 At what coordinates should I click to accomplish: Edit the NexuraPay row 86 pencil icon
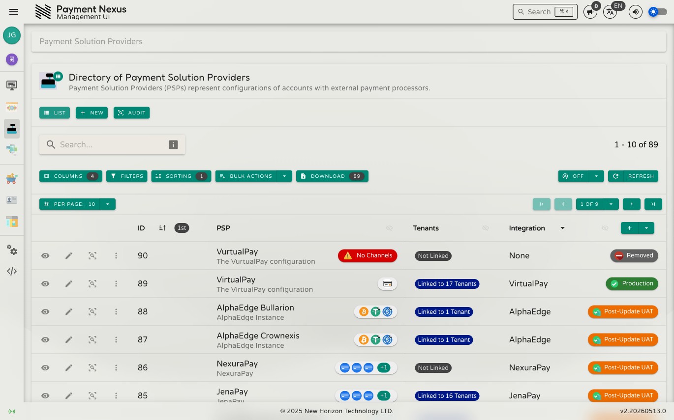pos(69,367)
